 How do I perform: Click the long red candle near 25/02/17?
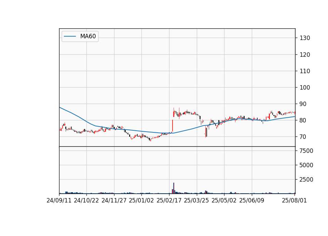coord(173,126)
